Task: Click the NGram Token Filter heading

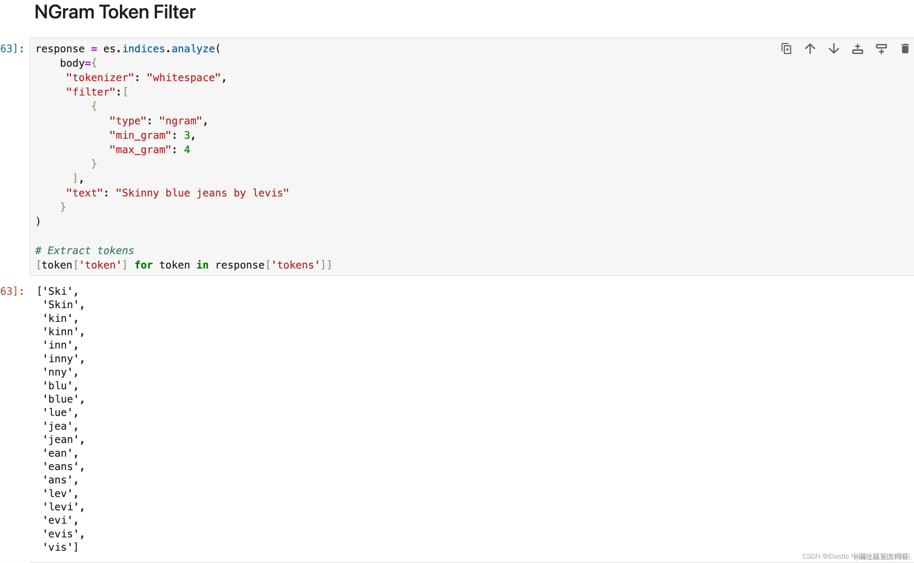Action: 115,12
